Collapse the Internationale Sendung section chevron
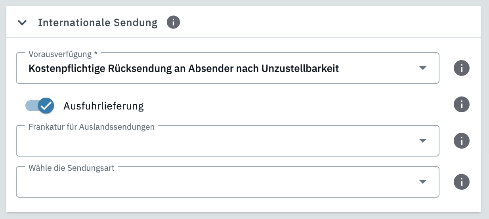 [x=22, y=23]
